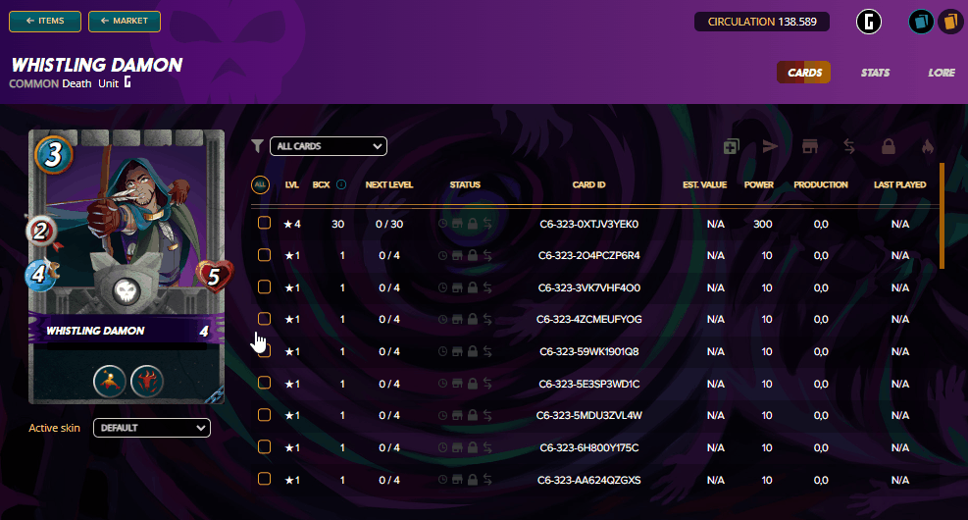Click the orange vertical scrollbar

942,216
